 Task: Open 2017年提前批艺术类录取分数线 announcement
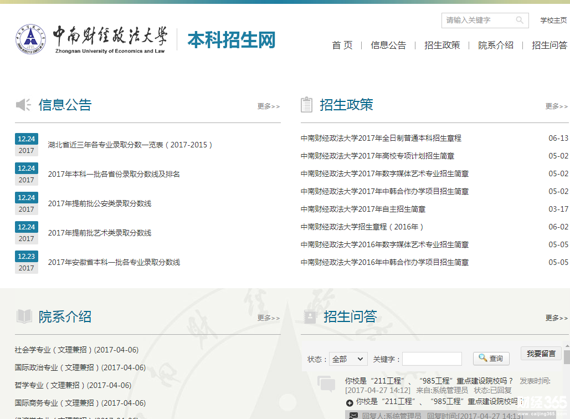pos(100,233)
